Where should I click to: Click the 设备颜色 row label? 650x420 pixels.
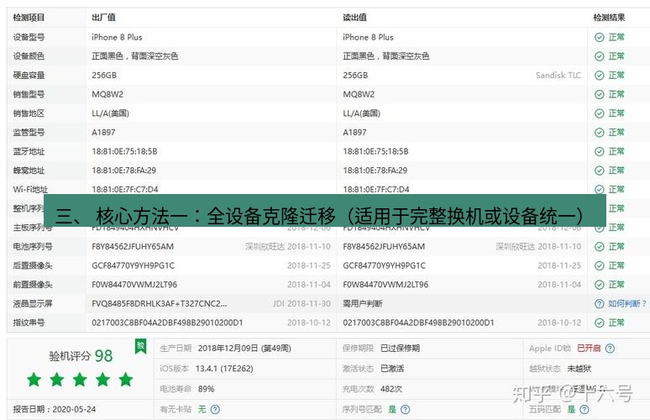point(29,56)
